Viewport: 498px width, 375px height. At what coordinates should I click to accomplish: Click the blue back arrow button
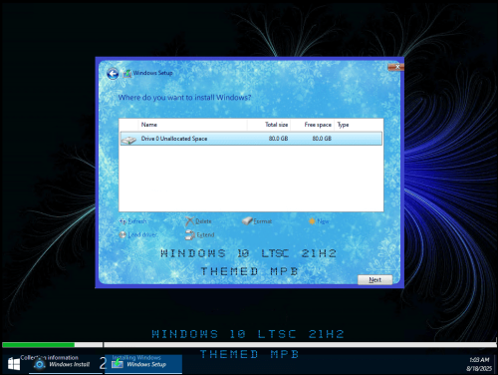tap(113, 74)
